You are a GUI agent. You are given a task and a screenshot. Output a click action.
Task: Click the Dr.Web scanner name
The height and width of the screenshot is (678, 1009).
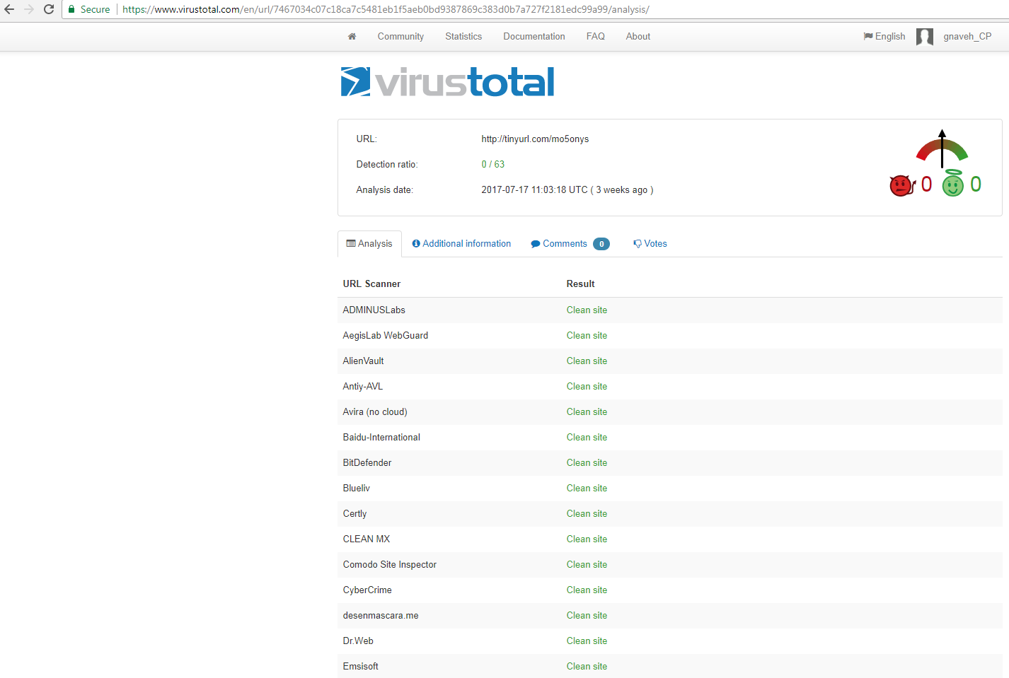tap(358, 641)
